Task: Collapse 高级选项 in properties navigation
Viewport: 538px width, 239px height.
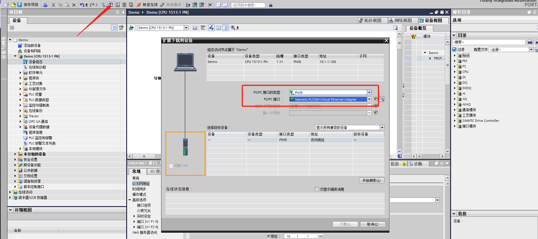Action: (130, 200)
